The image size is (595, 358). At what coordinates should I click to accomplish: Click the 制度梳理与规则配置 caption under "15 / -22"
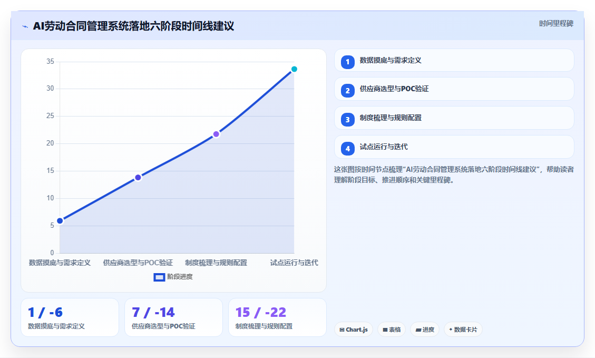(264, 326)
